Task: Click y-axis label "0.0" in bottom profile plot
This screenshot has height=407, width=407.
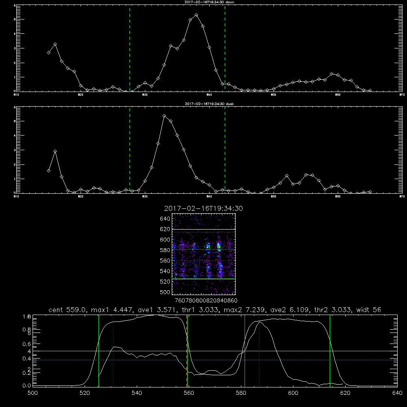Action: [x=27, y=386]
